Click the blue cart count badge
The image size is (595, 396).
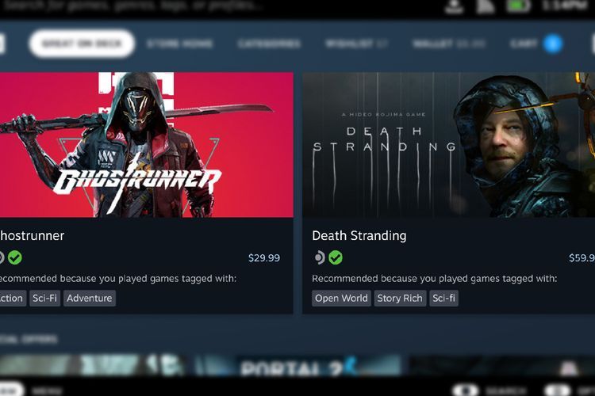pyautogui.click(x=552, y=44)
